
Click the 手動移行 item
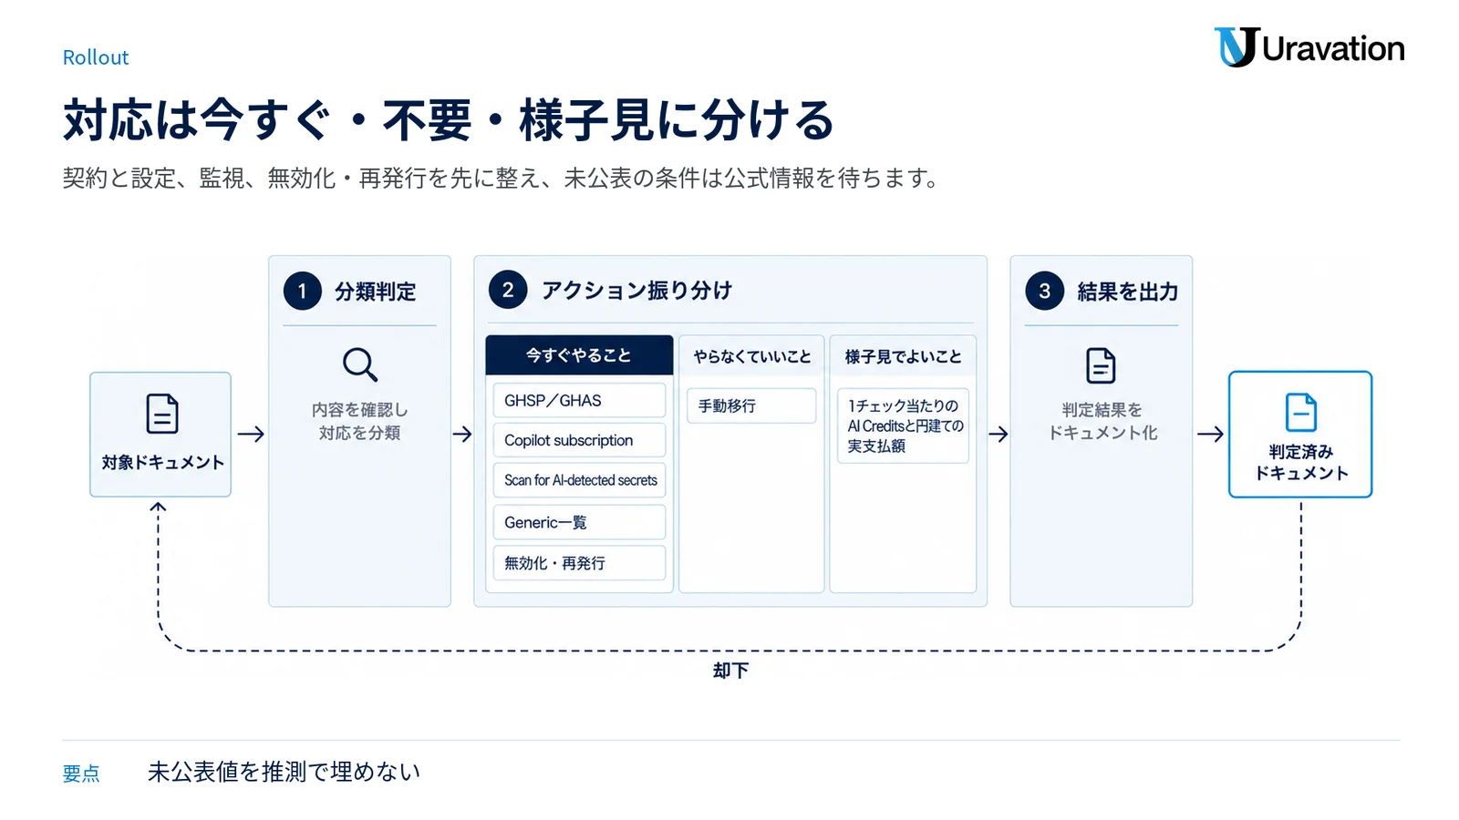pyautogui.click(x=751, y=405)
